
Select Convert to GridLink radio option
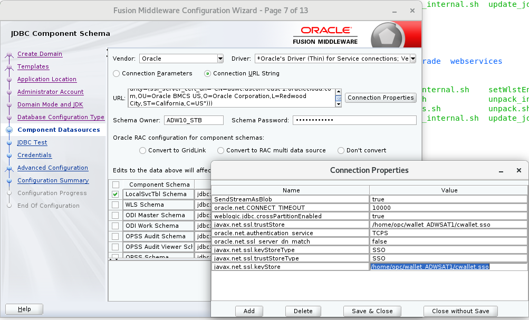pos(143,150)
